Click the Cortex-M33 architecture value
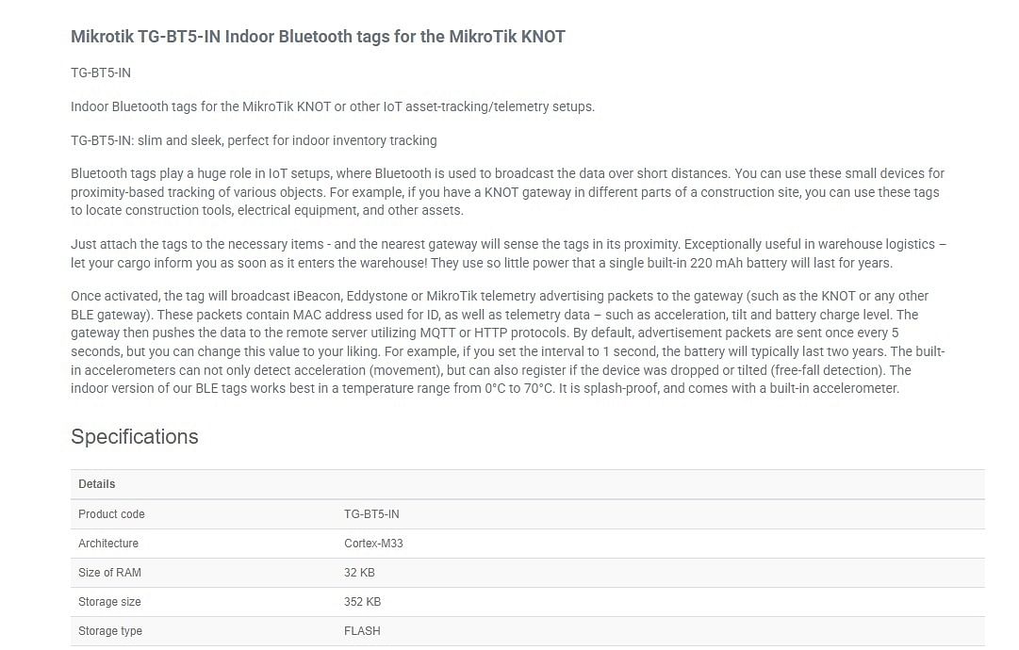The width and height of the screenshot is (1019, 650). click(373, 544)
